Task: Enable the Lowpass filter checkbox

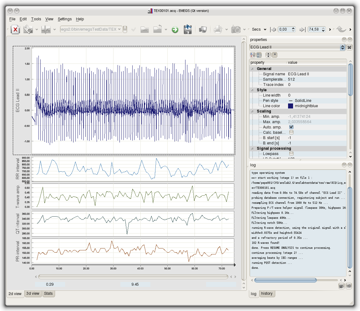Action: [291, 154]
